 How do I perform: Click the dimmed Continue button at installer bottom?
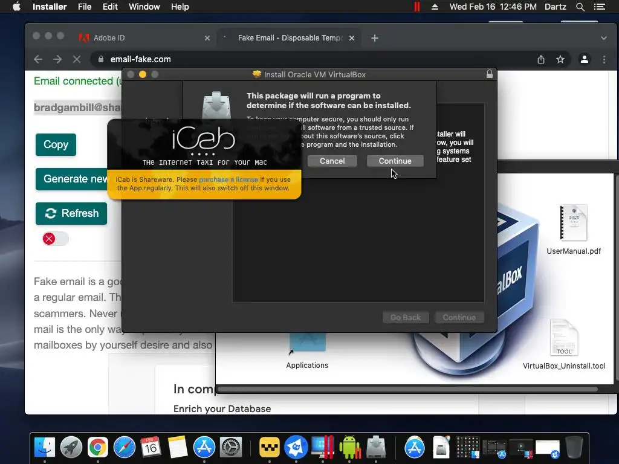[459, 318]
